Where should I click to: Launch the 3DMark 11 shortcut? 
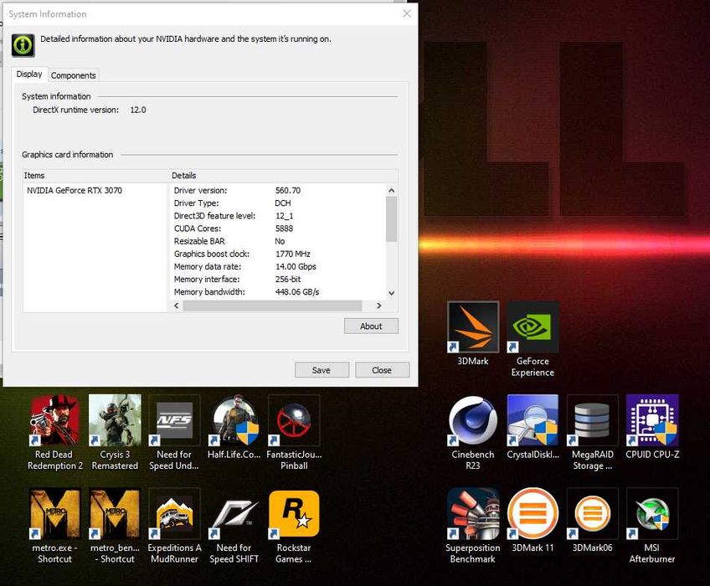tap(532, 521)
